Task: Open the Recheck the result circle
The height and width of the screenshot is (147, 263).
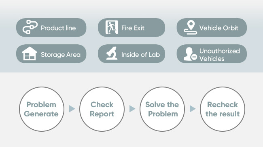Action: coord(223,109)
